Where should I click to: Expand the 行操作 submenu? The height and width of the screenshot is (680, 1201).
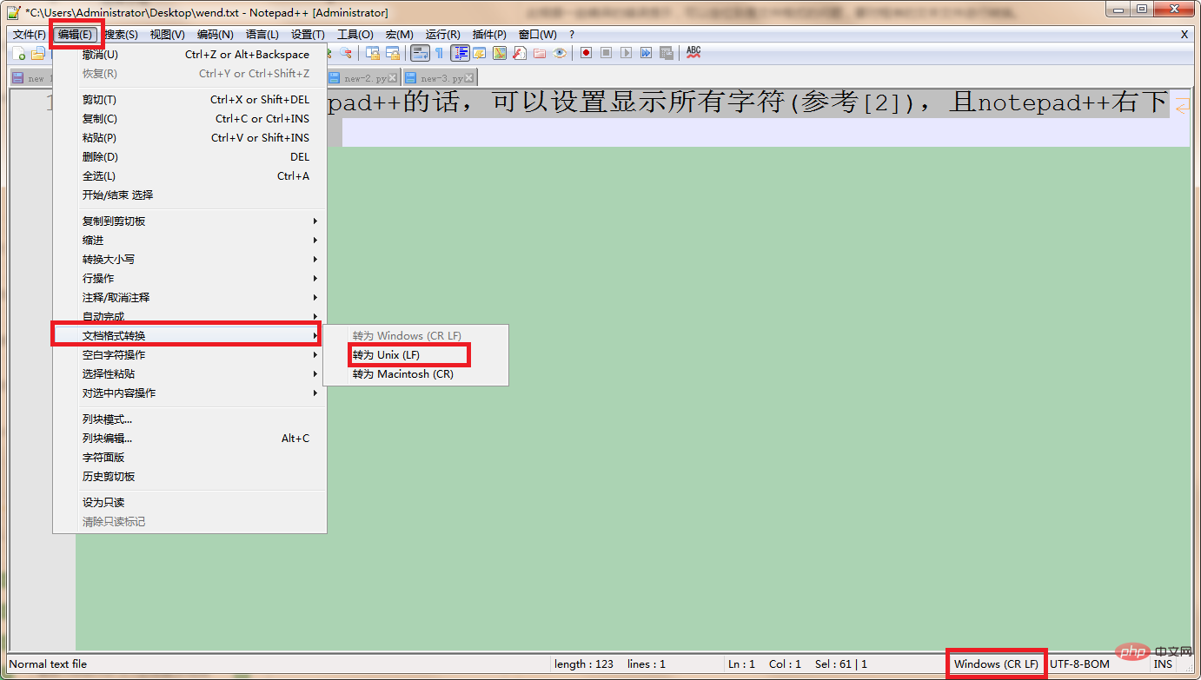tap(189, 279)
